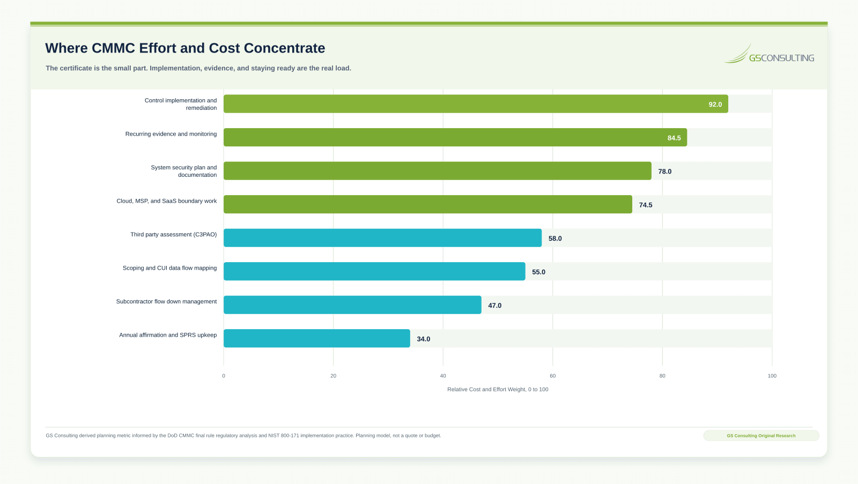Click the 'Scoping and CUI data flow mapping' label
858x484 pixels.
point(169,268)
